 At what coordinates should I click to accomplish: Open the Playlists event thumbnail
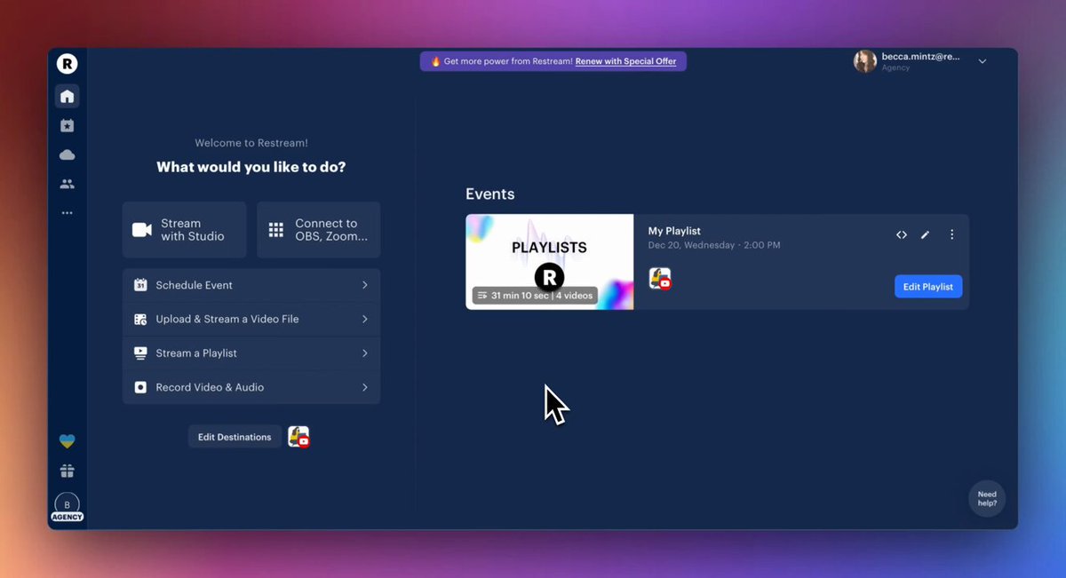click(549, 262)
